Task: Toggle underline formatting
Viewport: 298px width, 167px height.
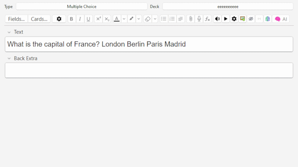Action: [88, 19]
